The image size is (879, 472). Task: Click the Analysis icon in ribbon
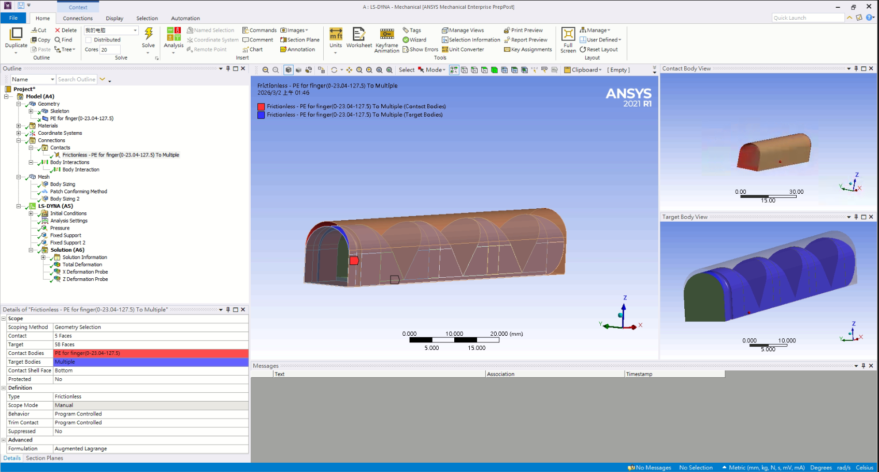pyautogui.click(x=174, y=35)
